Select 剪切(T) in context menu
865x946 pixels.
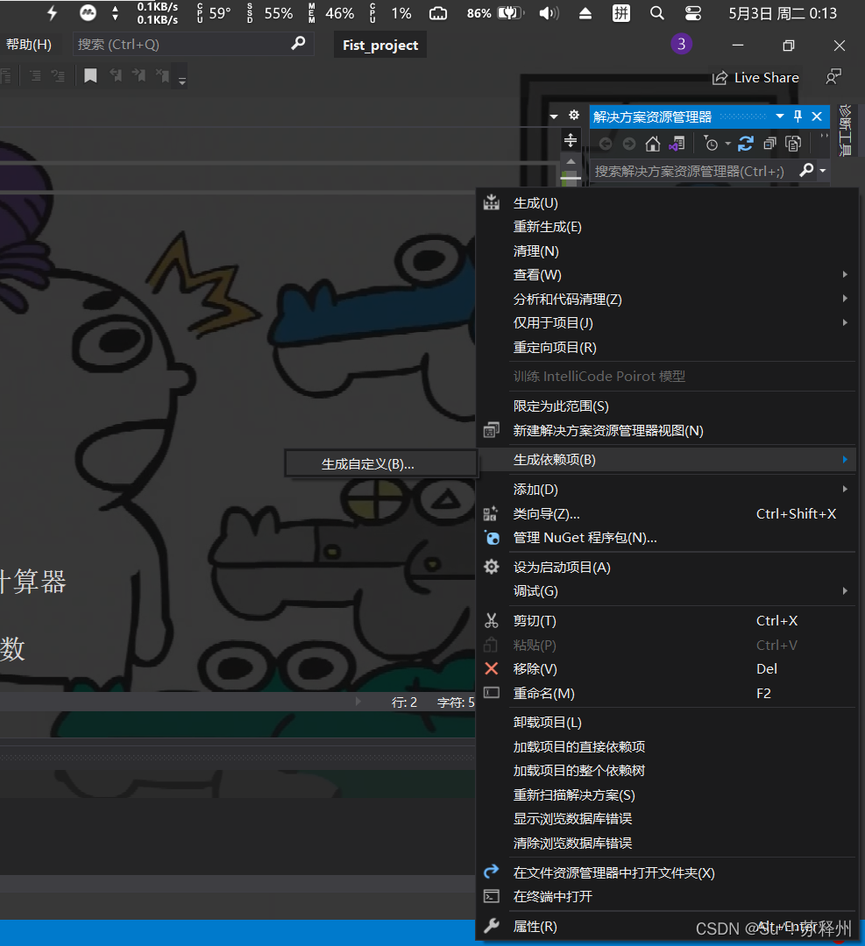coord(667,621)
